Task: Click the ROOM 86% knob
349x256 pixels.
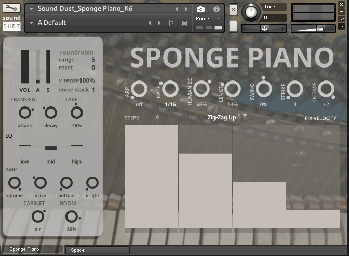Action: 72,217
